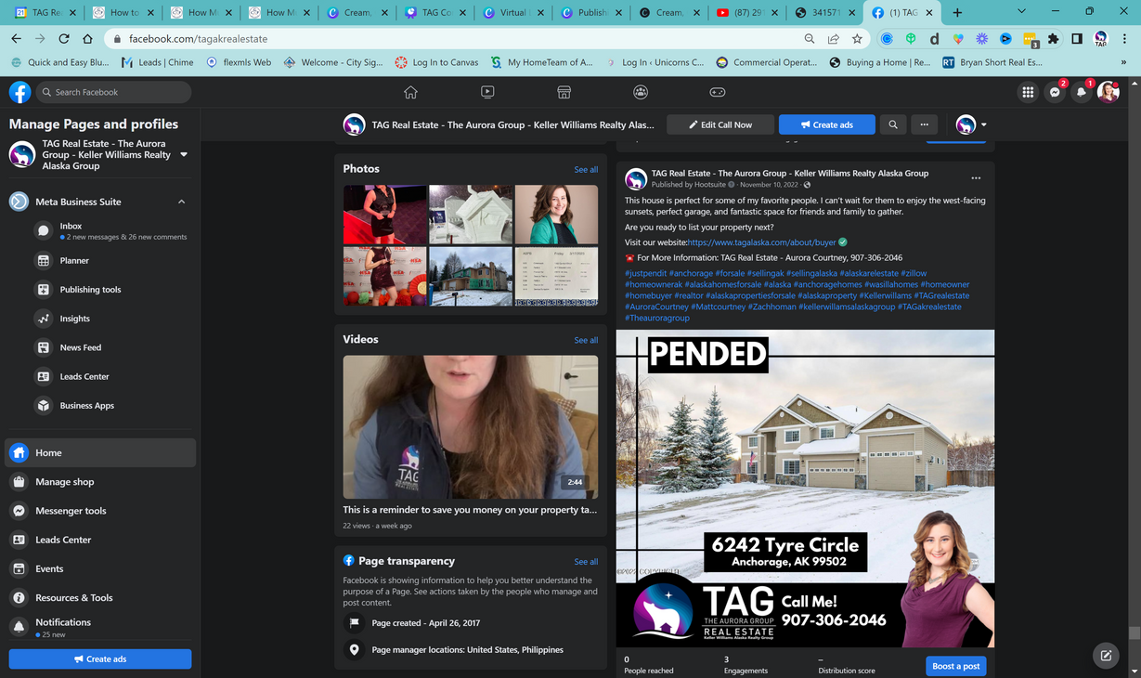Open the notifications bell icon
The width and height of the screenshot is (1141, 678).
click(1081, 92)
